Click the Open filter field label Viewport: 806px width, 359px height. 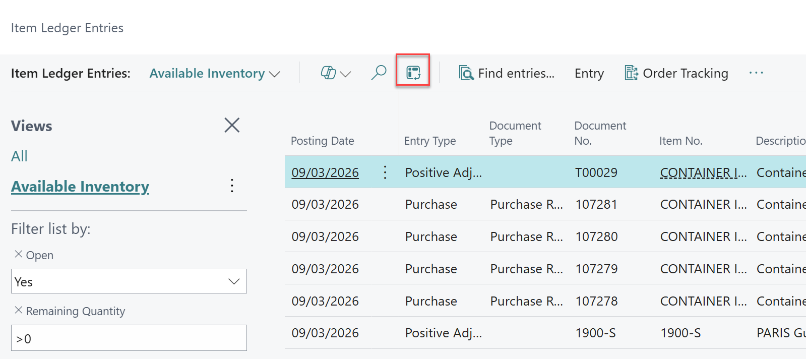40,255
